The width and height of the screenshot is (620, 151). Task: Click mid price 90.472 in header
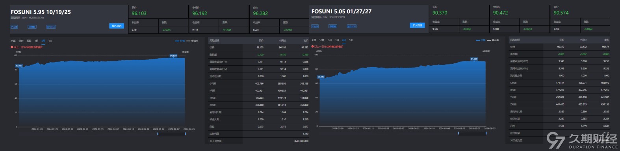pos(500,13)
